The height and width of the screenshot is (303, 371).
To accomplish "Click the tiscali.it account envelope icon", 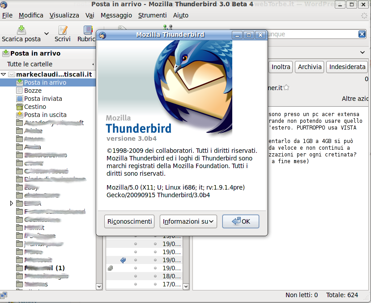I will tap(12, 74).
